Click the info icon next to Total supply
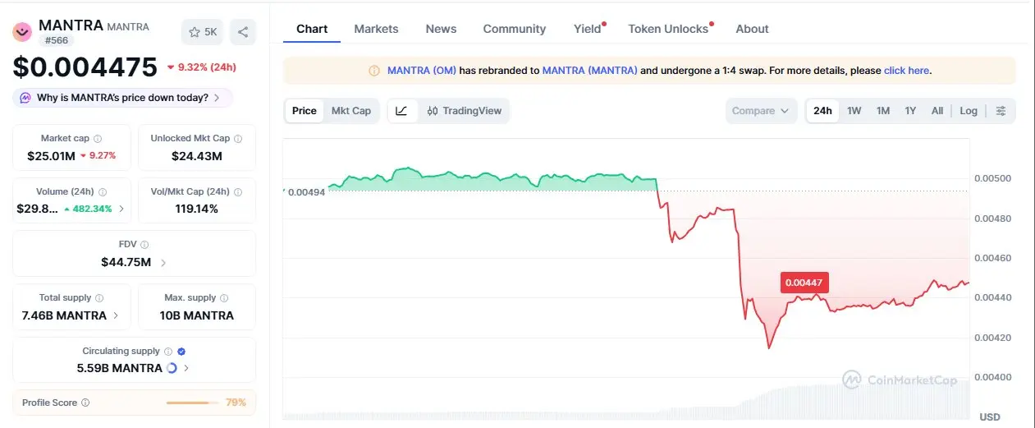1035x428 pixels. coord(99,298)
